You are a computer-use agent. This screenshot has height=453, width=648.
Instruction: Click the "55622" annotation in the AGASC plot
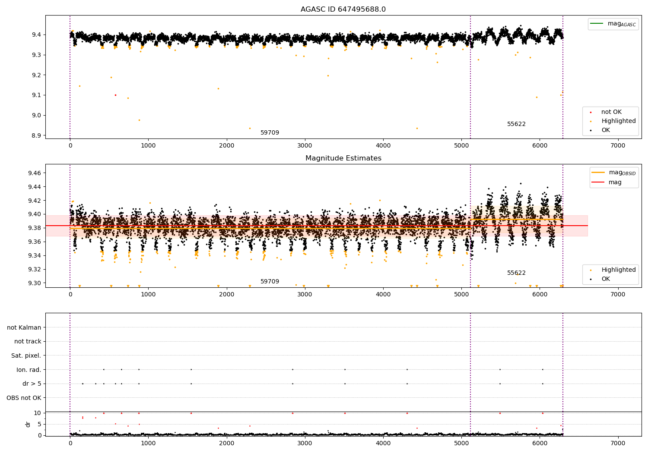pyautogui.click(x=516, y=124)
